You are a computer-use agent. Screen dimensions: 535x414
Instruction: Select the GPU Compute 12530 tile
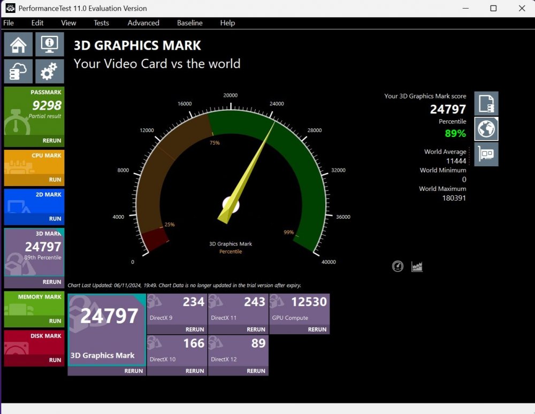pos(299,309)
